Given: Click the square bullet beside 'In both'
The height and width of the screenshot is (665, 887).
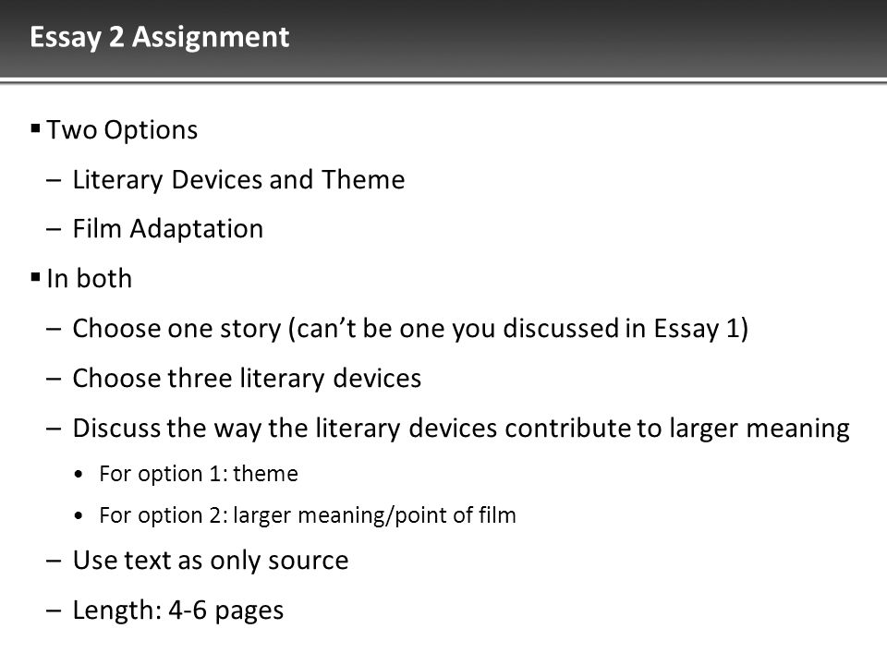Looking at the screenshot, I should pos(36,277).
